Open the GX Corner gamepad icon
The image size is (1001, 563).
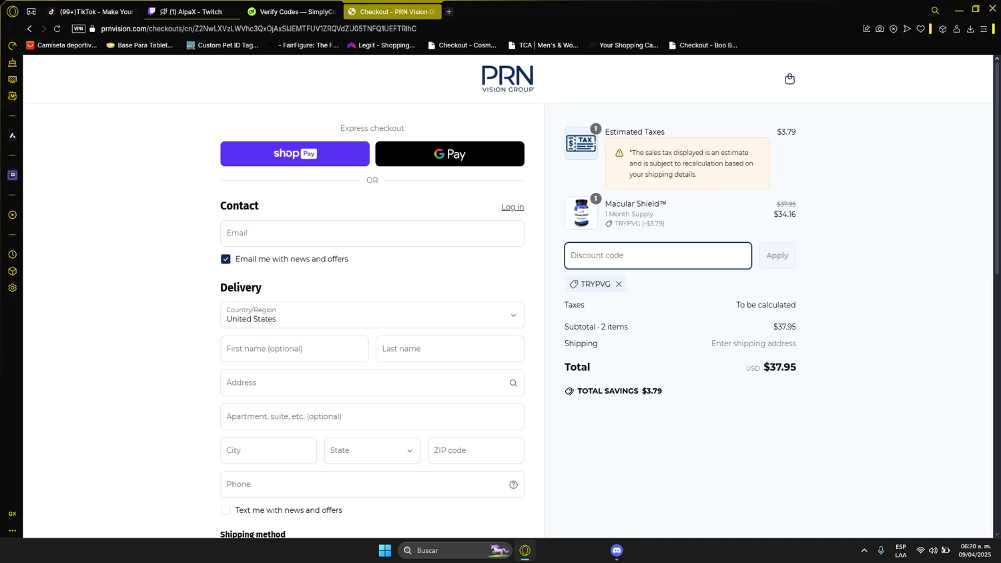[31, 11]
